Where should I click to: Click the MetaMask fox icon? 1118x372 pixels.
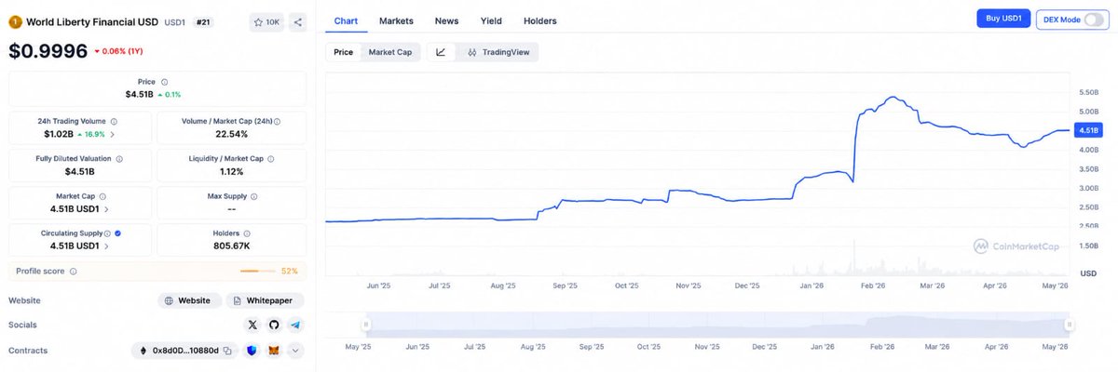(274, 351)
